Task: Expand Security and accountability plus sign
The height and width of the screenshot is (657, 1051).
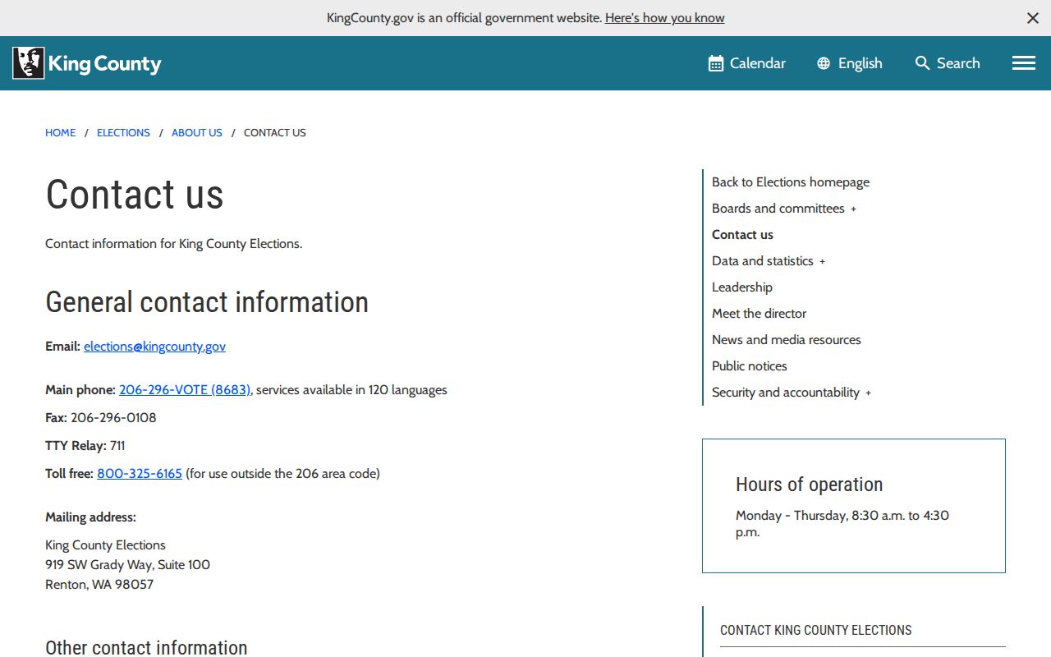Action: tap(869, 393)
